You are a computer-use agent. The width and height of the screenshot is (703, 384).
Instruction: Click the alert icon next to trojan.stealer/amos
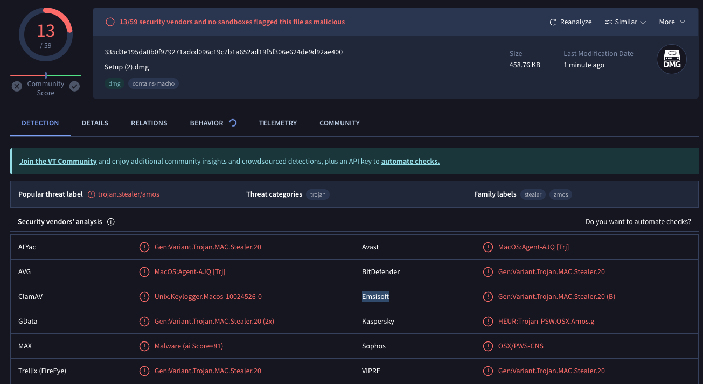click(92, 194)
